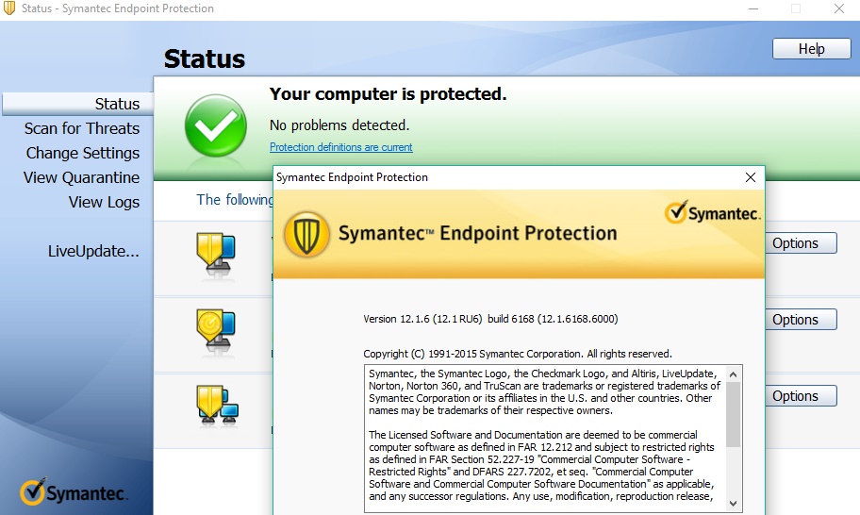
Task: Click the yellow shield logo in About dialog
Action: point(306,234)
